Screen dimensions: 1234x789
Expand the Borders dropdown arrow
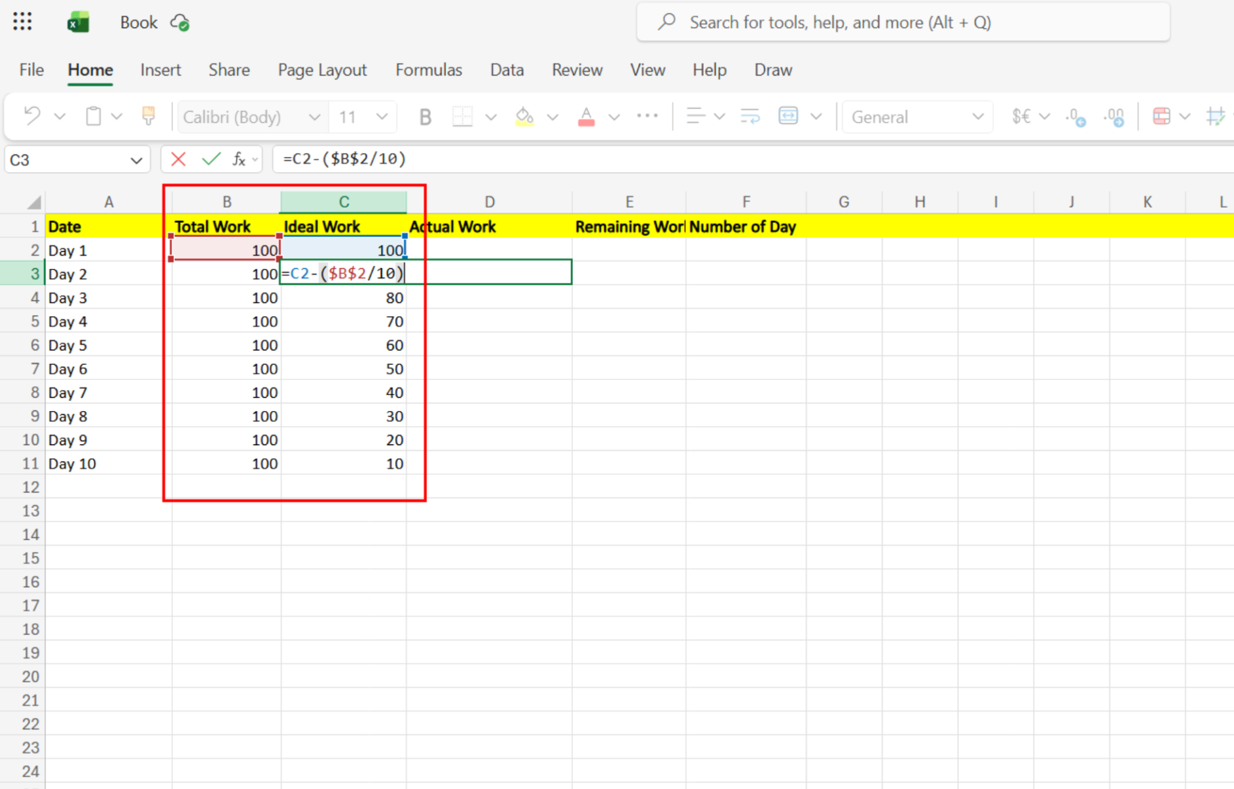pyautogui.click(x=491, y=117)
